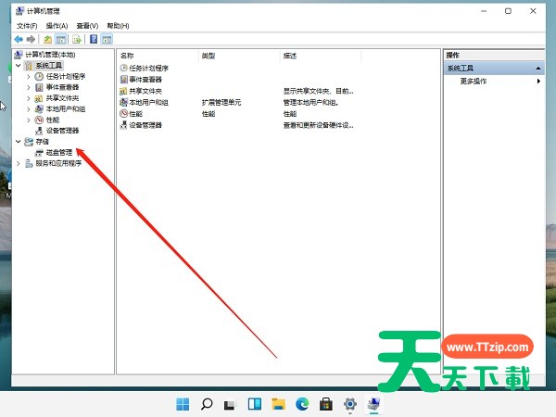Select 性能 in the center list
Viewport: 556px width, 417px height.
coord(136,113)
